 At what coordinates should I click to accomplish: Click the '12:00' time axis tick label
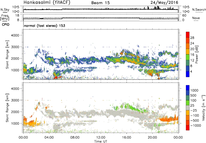[101, 138]
